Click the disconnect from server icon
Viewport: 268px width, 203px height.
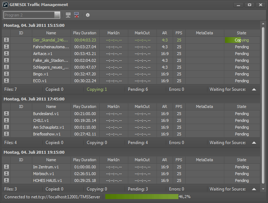[76, 15]
